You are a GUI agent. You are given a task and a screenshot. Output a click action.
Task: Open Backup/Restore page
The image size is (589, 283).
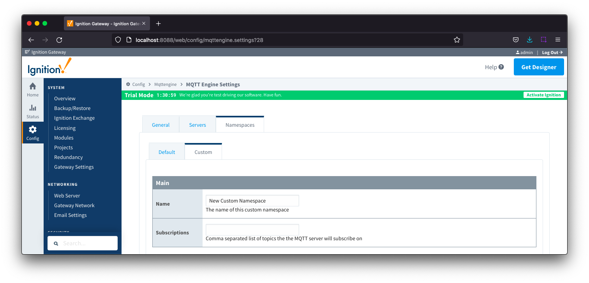72,108
